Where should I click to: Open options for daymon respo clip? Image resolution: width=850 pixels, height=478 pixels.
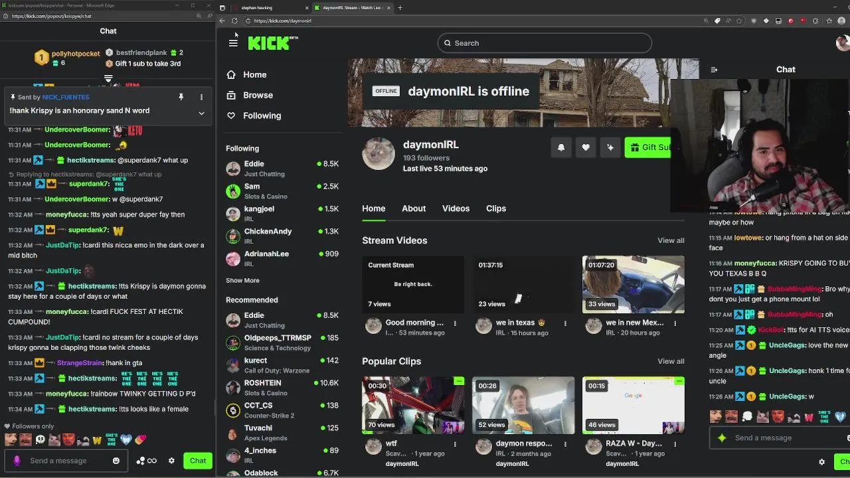565,444
